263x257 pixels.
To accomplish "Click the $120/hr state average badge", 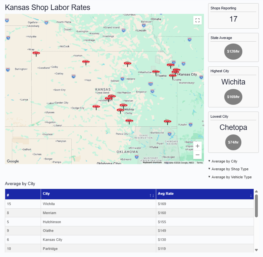I will coord(233,52).
